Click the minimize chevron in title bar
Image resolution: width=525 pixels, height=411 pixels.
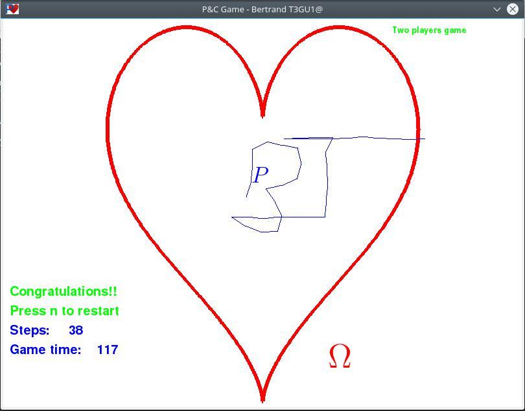(497, 9)
